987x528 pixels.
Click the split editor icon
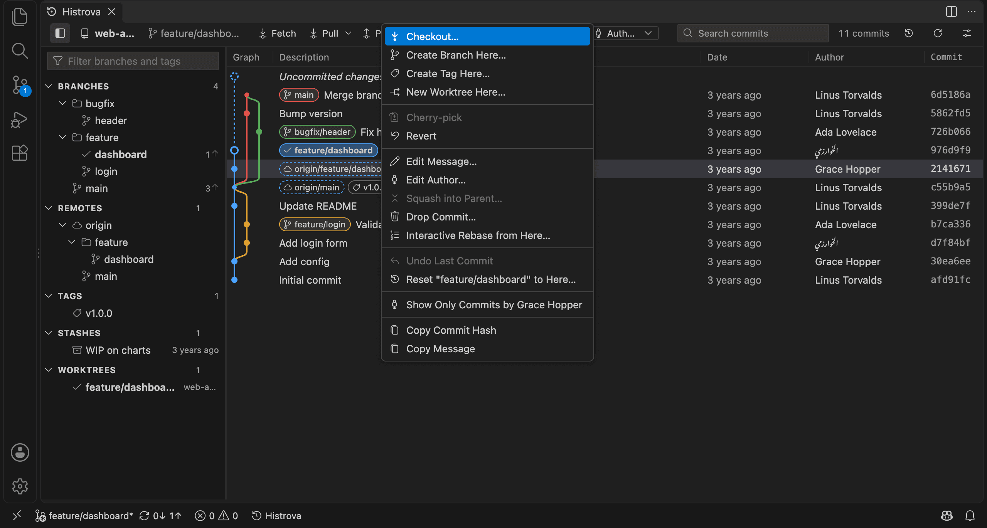click(x=952, y=12)
